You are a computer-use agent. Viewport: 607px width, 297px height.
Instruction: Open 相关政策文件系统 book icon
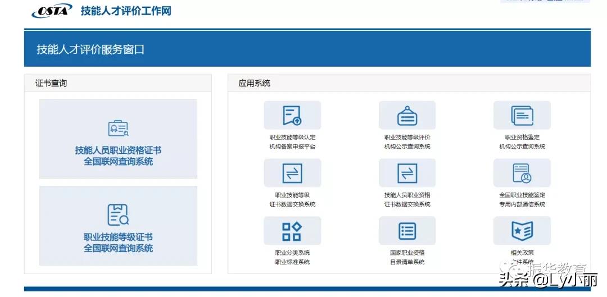click(522, 231)
